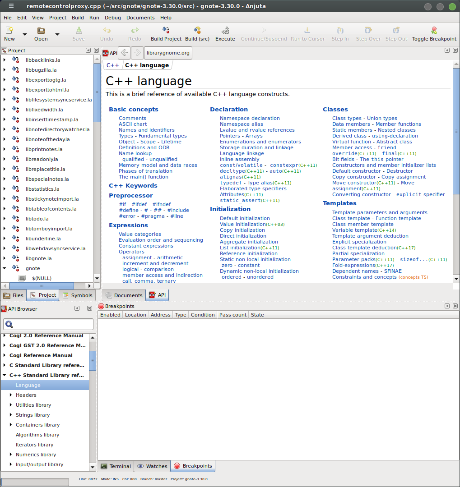The image size is (460, 487).
Task: Iconify the Breakpoints panel
Action: [x=447, y=306]
